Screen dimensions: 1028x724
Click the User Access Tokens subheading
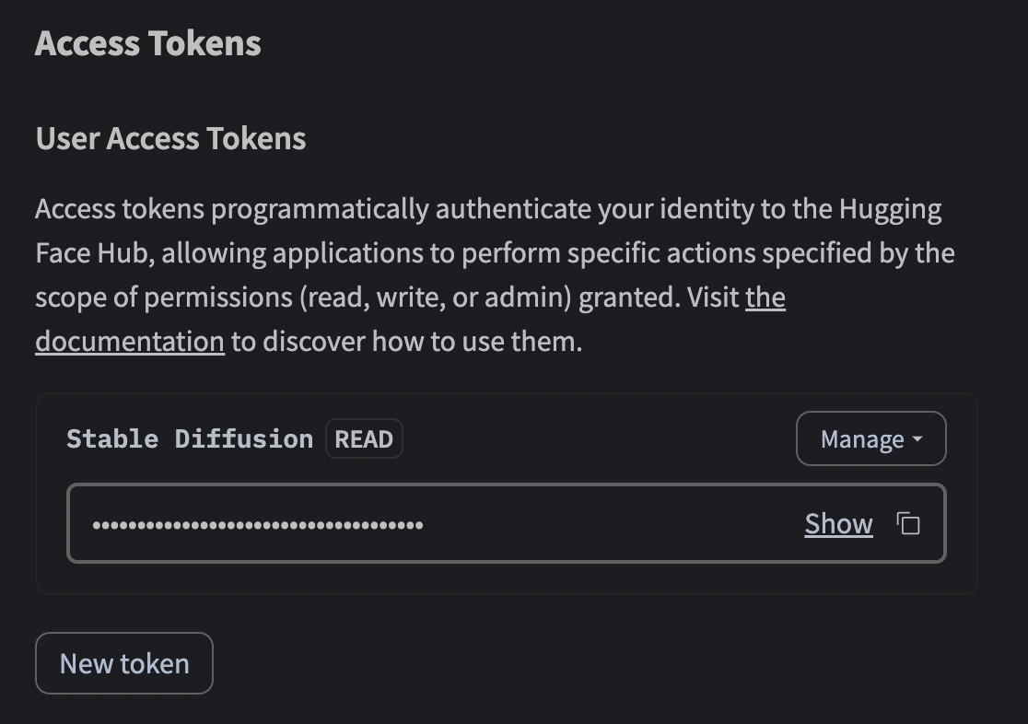170,139
